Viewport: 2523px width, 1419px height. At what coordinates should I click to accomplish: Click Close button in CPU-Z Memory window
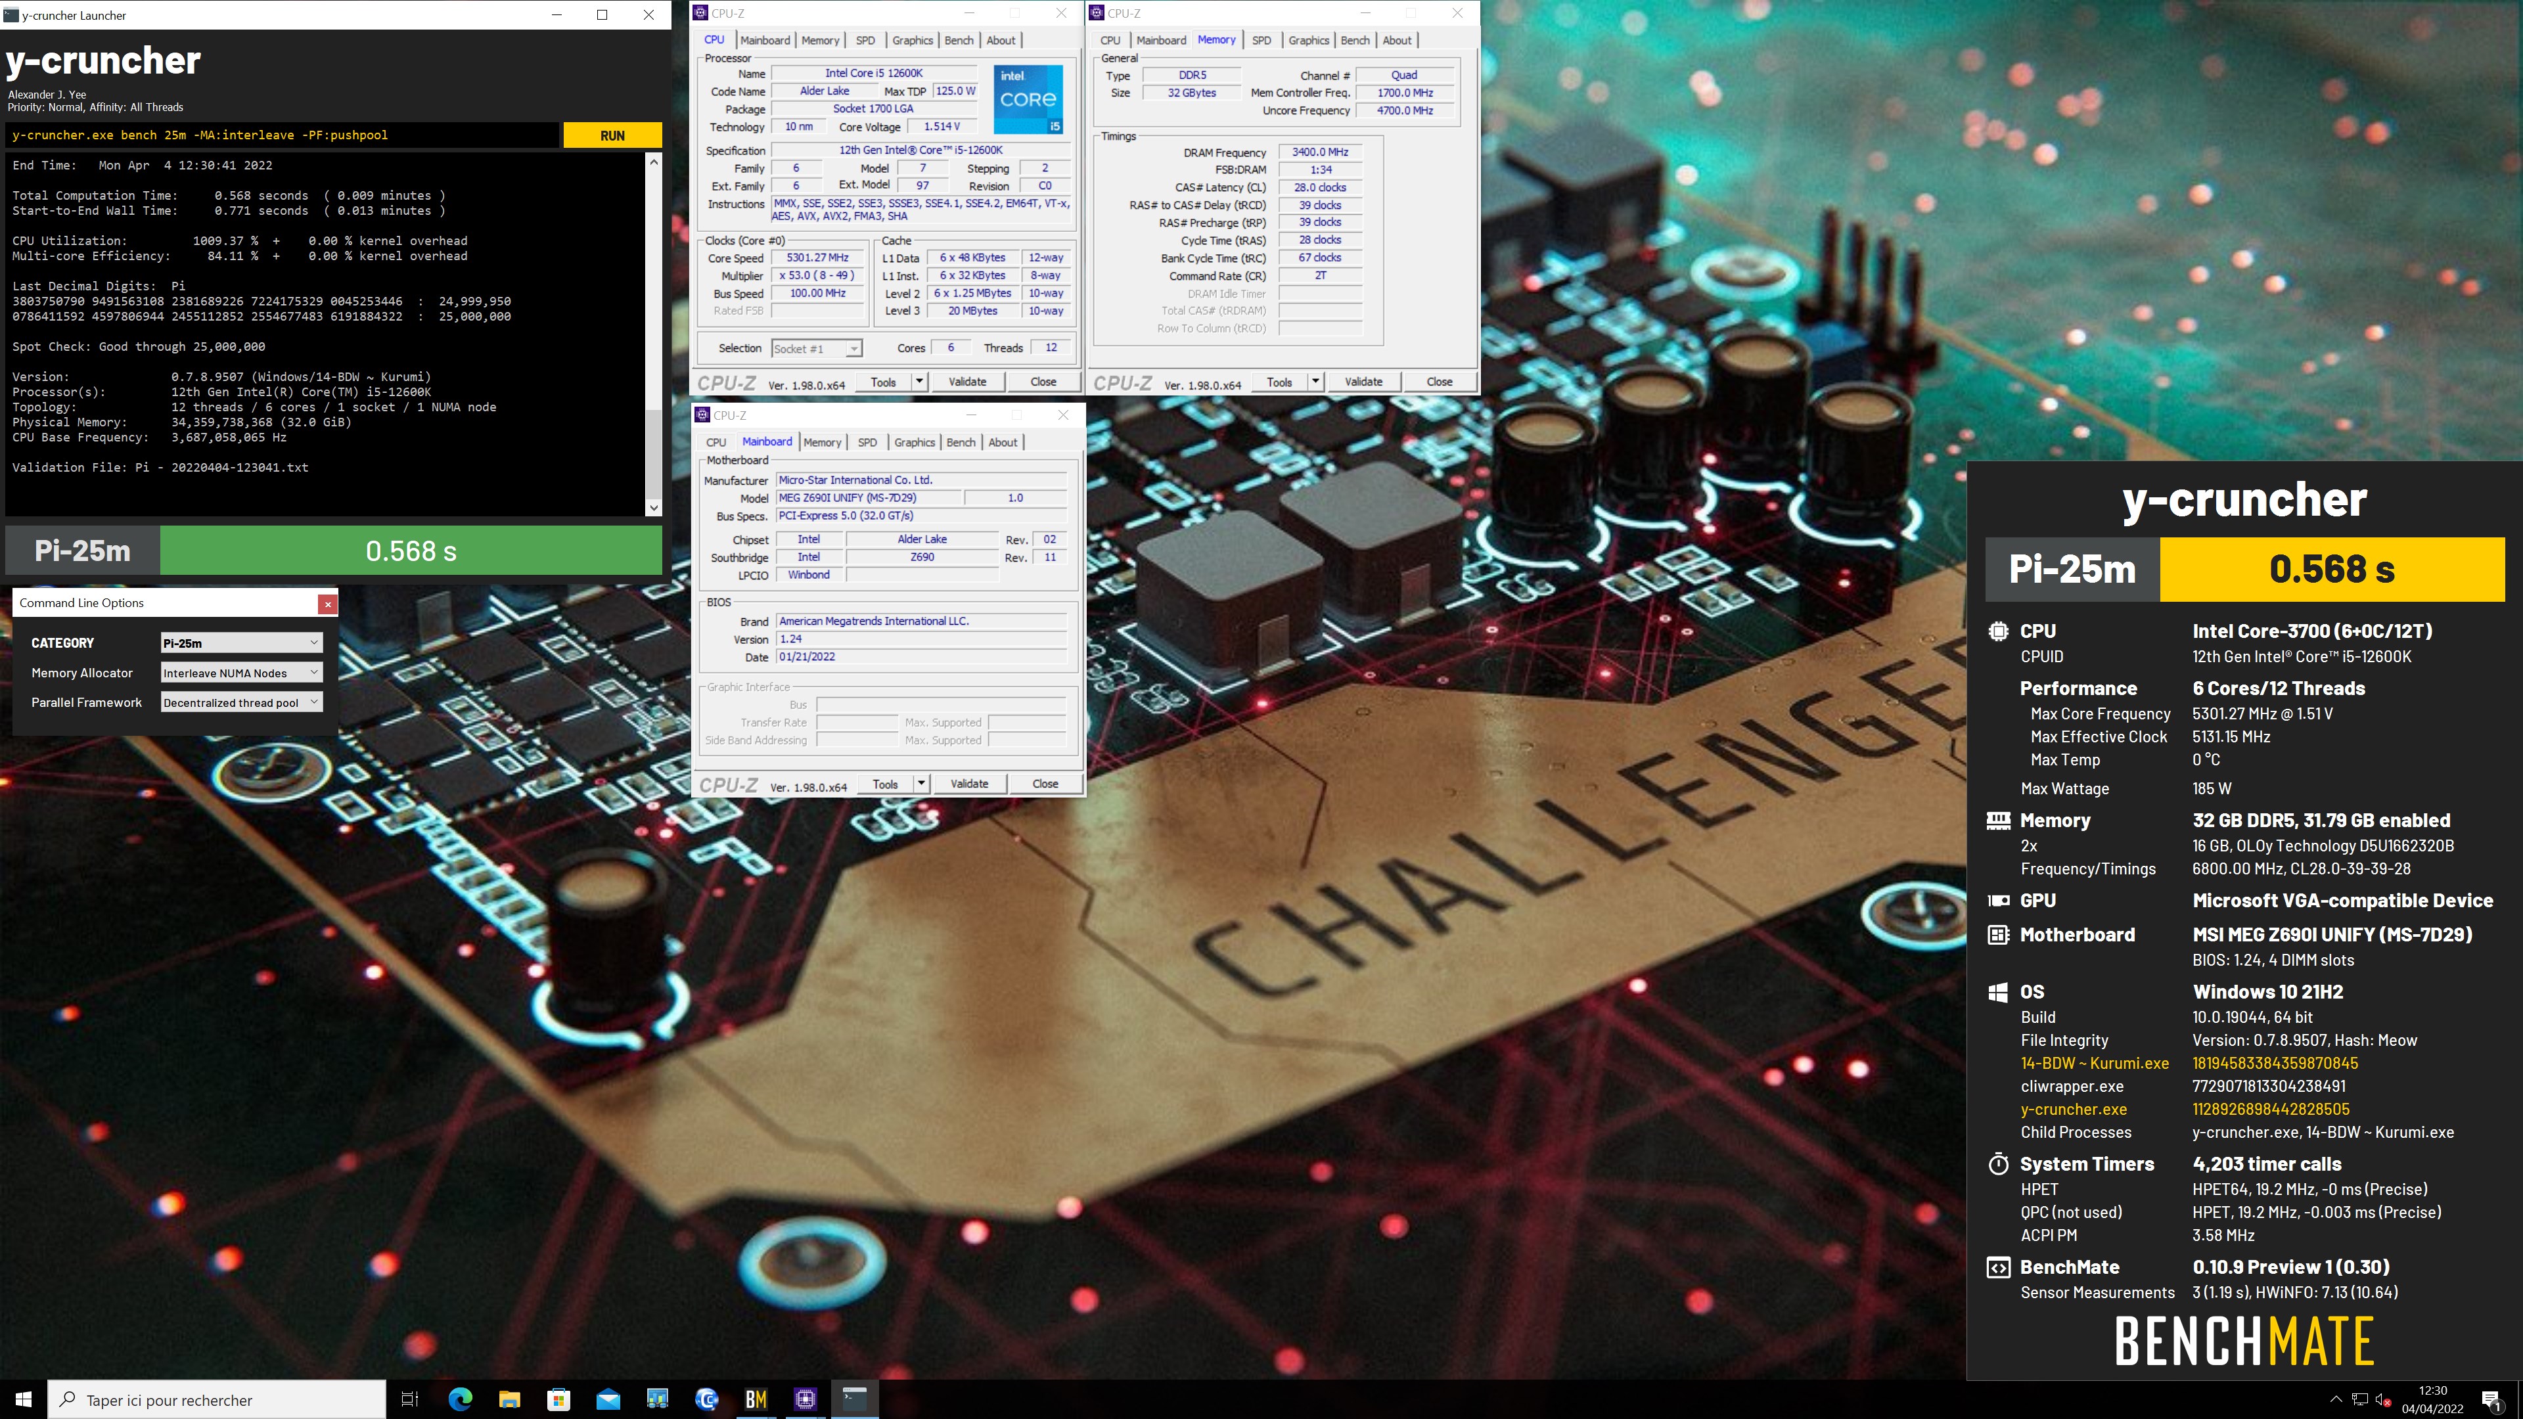[1439, 382]
